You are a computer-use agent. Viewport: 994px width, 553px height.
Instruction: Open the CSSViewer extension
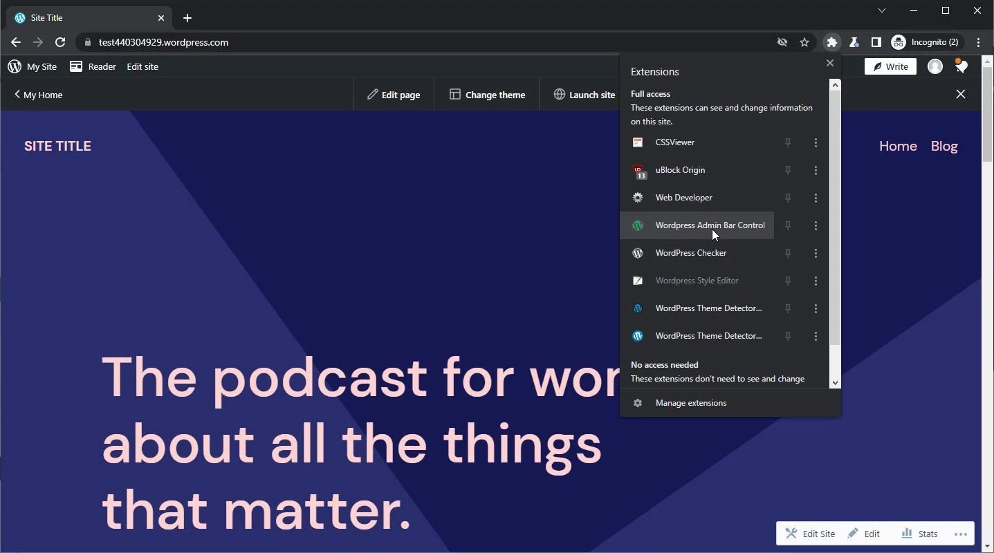pos(697,142)
